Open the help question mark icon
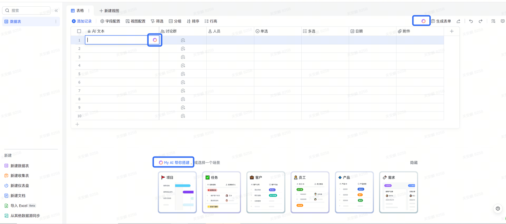The height and width of the screenshot is (224, 506). [498, 209]
